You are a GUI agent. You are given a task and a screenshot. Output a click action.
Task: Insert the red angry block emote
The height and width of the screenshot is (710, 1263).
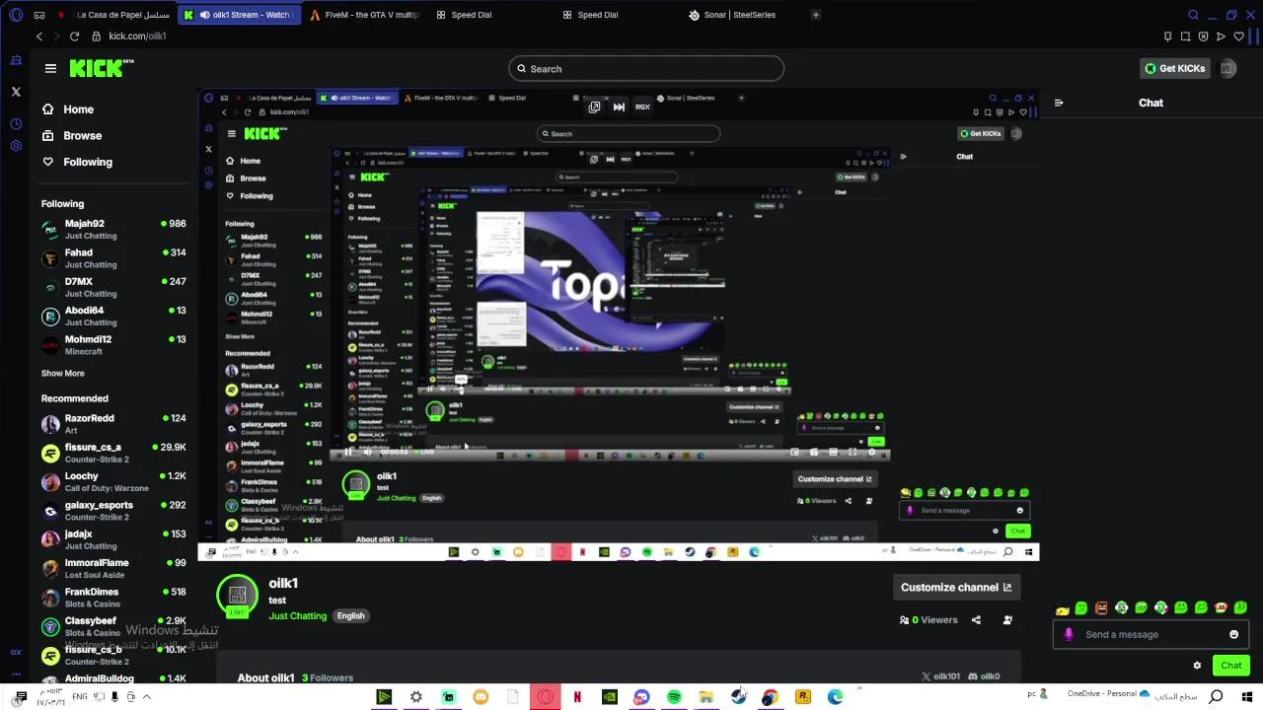tap(1101, 608)
